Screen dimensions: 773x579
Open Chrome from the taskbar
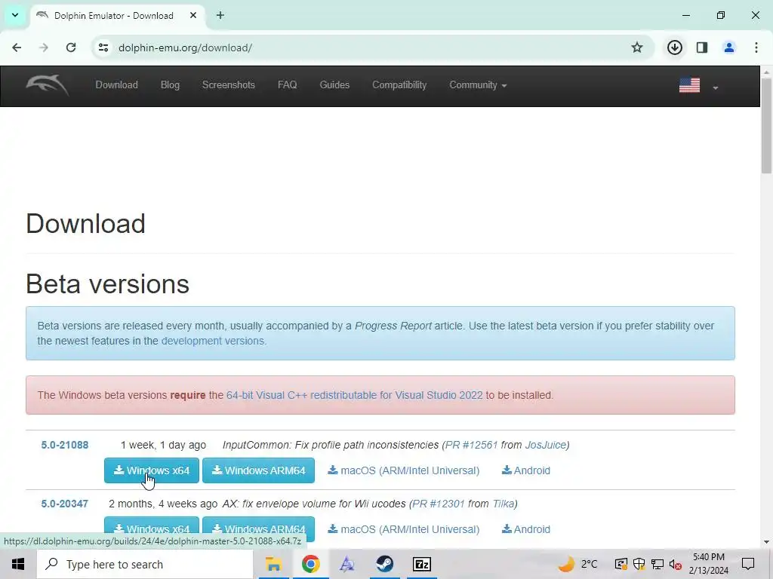[x=310, y=564]
